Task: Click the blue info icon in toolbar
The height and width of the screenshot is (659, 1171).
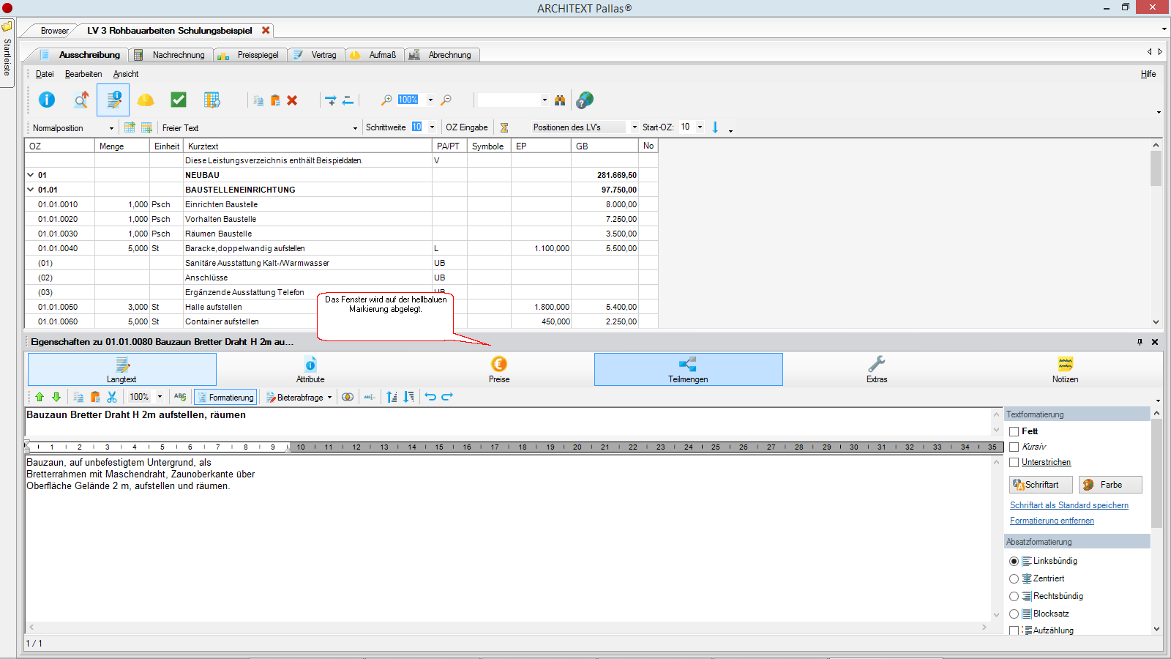Action: [x=47, y=100]
